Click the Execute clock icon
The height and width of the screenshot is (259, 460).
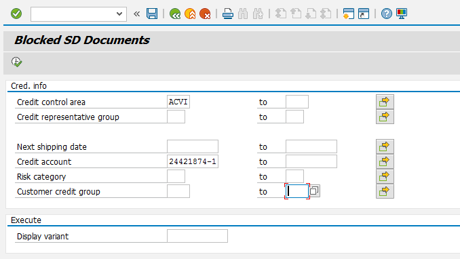[x=16, y=62]
